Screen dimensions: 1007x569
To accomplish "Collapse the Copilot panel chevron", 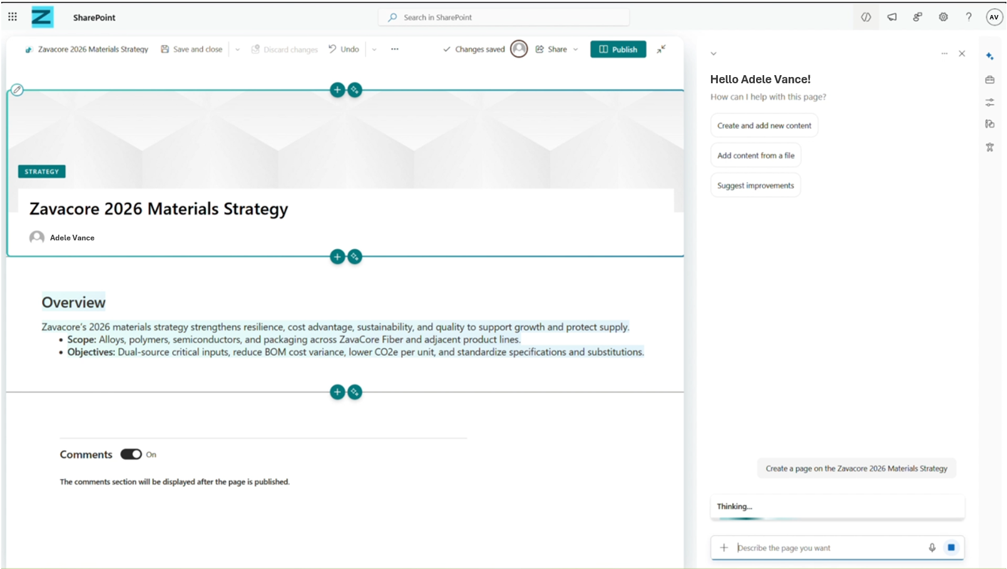I will point(713,54).
